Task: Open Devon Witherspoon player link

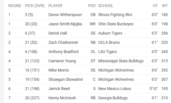Action: [x=65, y=15]
